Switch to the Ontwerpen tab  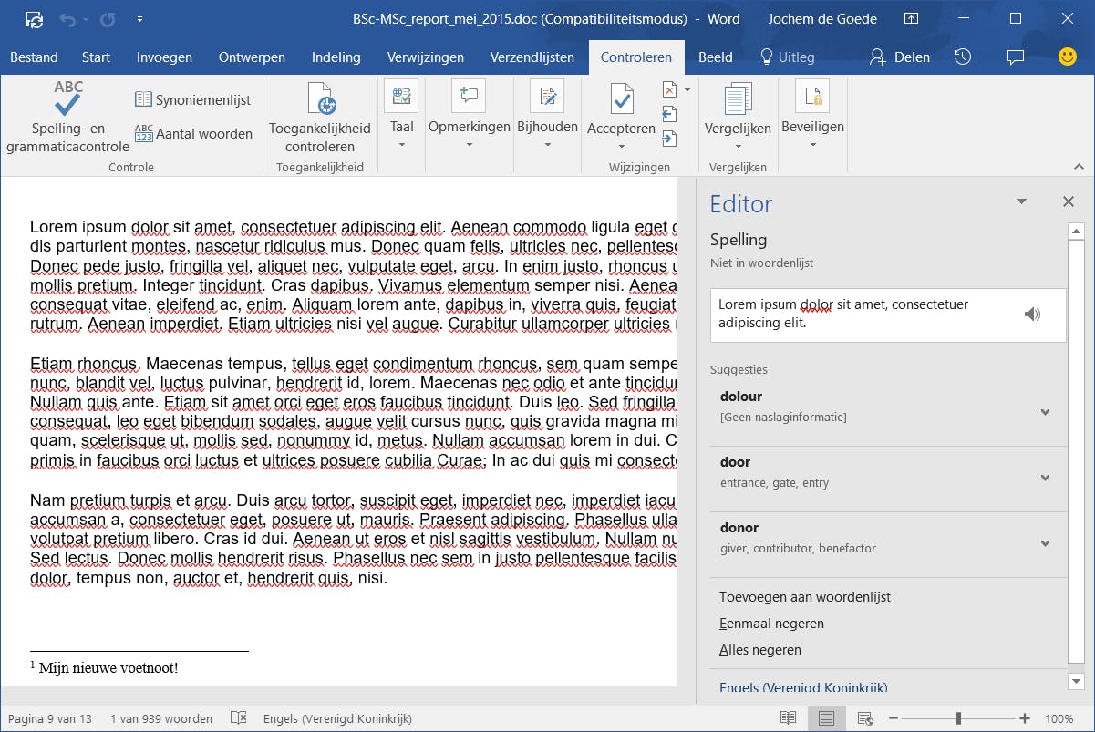tap(252, 57)
